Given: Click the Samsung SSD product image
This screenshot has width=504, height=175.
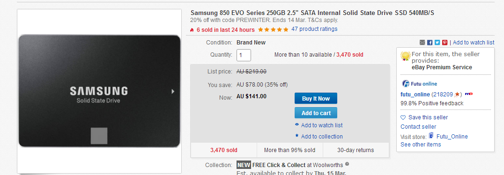Looking at the screenshot, I should tap(99, 91).
